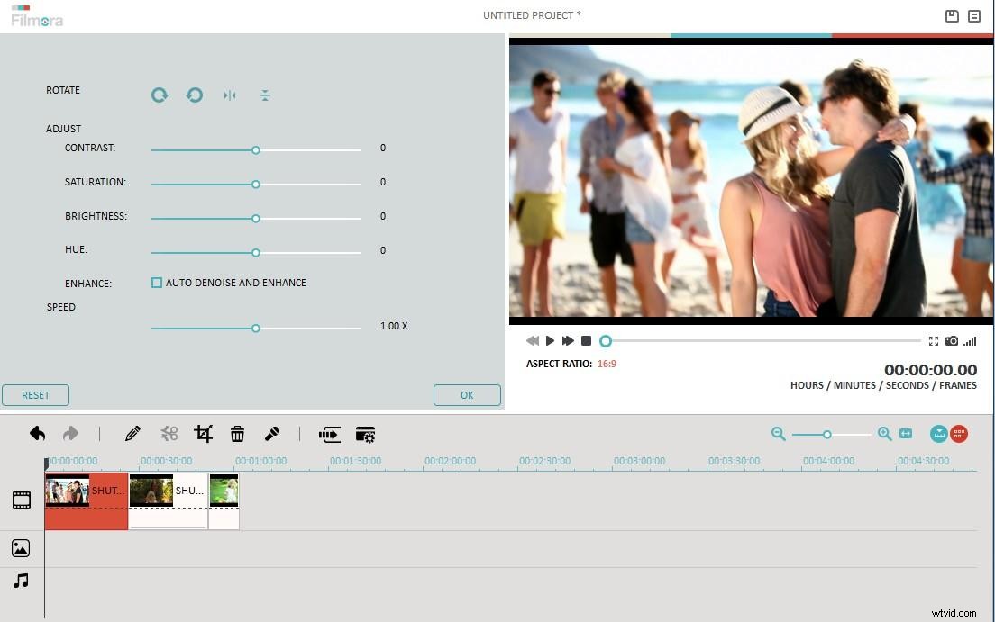The width and height of the screenshot is (995, 622).
Task: Open the Voiceover recording tool
Action: 272,434
